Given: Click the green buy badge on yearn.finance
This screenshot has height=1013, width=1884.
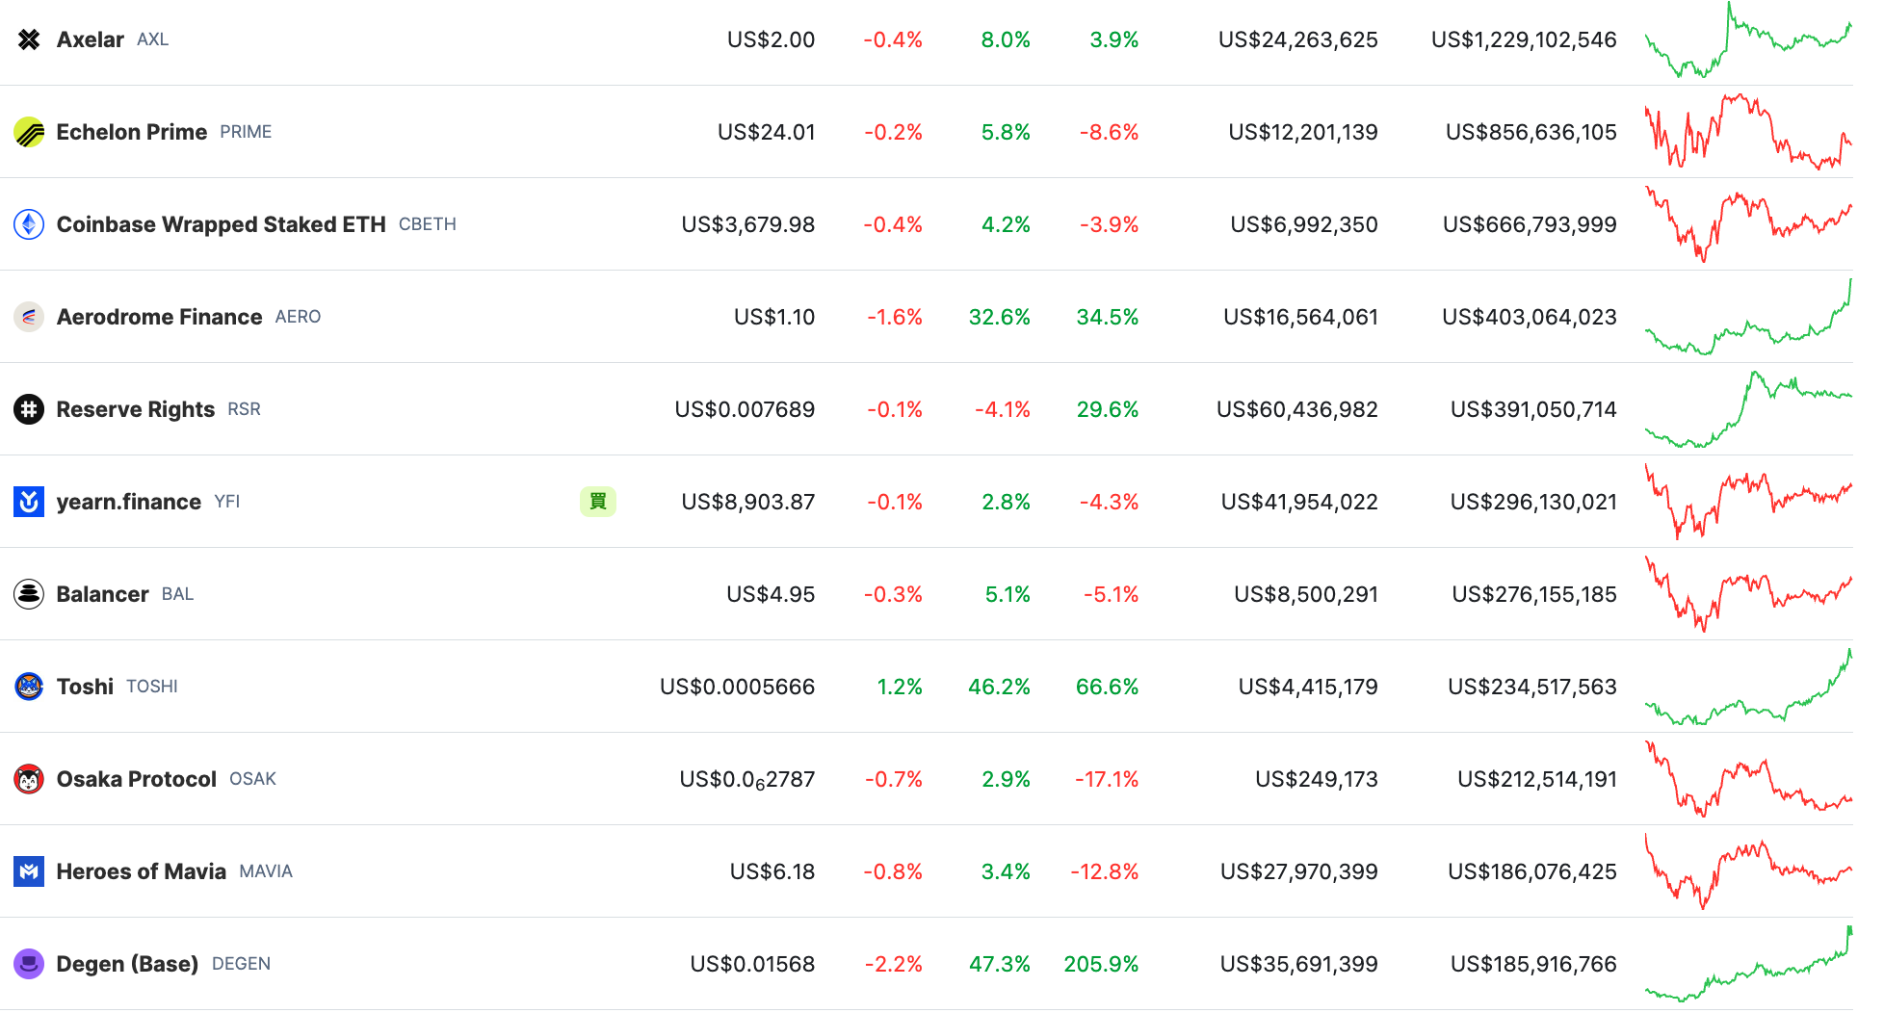Looking at the screenshot, I should [597, 502].
